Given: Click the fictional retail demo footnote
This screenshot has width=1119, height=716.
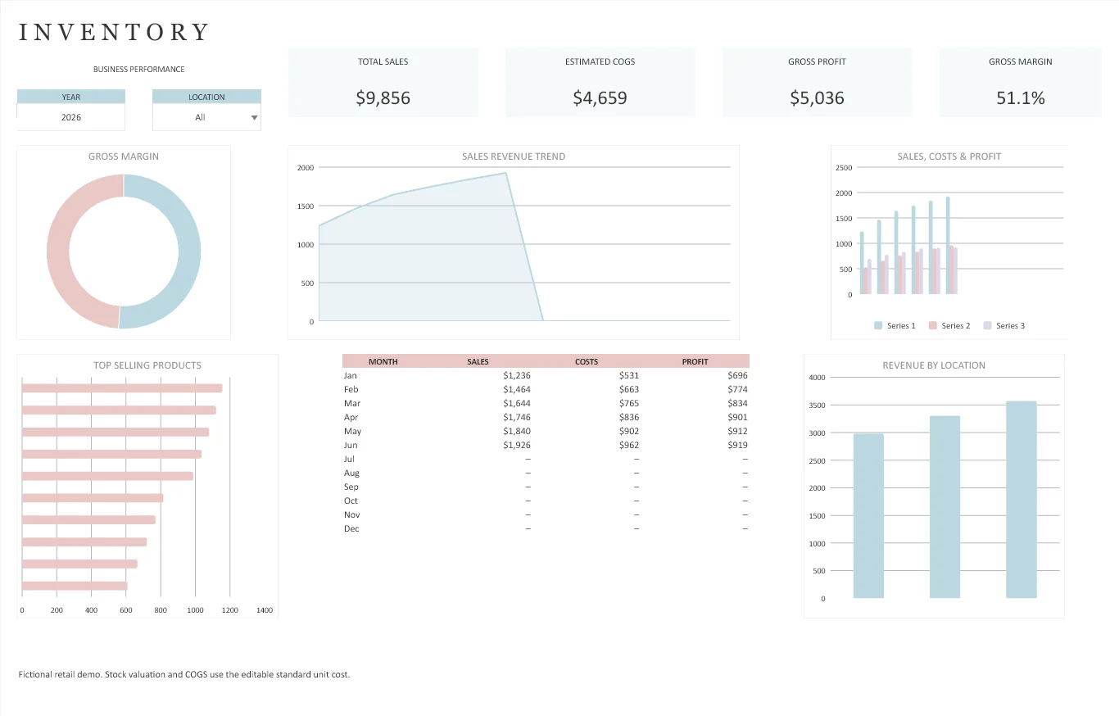Looking at the screenshot, I should 183,674.
